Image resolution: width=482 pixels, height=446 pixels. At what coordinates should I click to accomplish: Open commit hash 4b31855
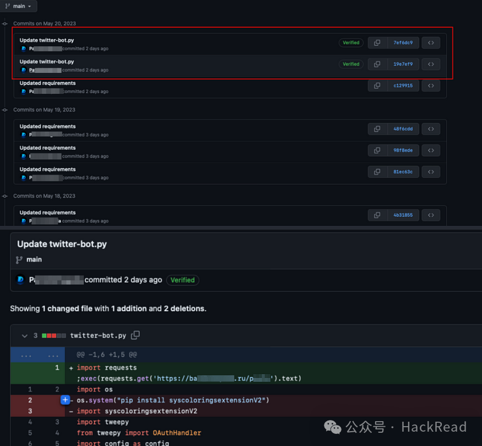[403, 215]
